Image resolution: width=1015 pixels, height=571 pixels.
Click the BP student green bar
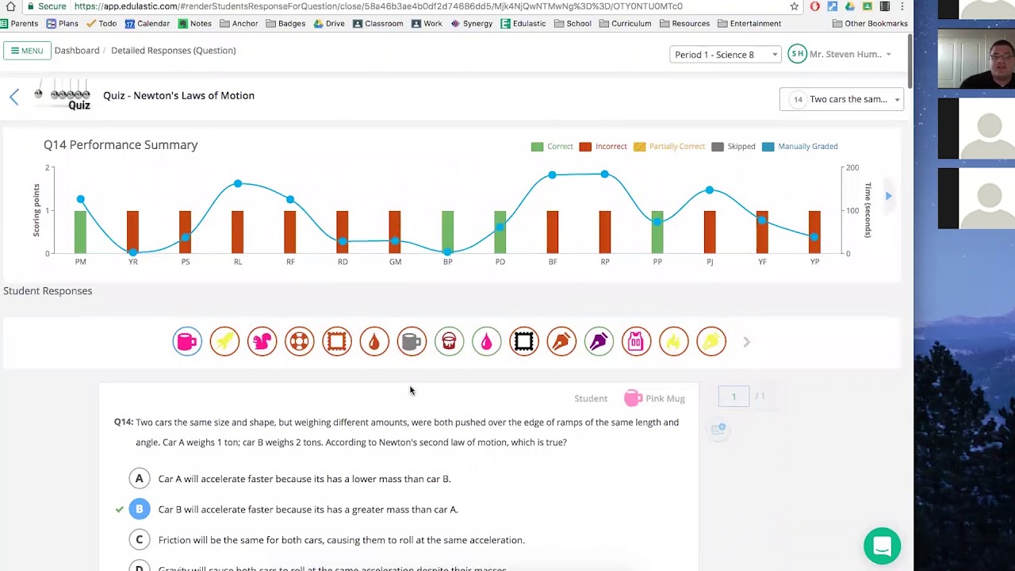pos(448,232)
